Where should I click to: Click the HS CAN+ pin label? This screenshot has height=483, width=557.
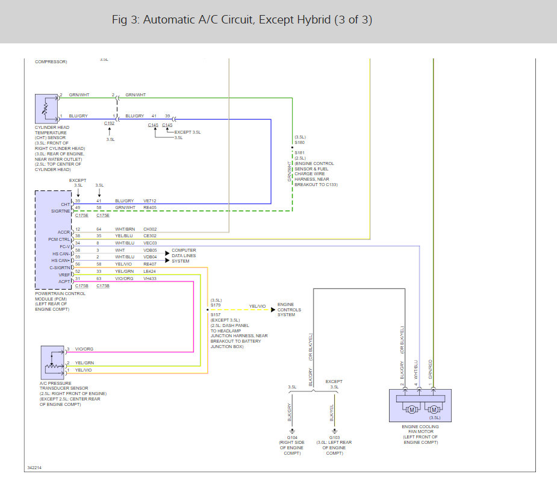pyautogui.click(x=61, y=261)
